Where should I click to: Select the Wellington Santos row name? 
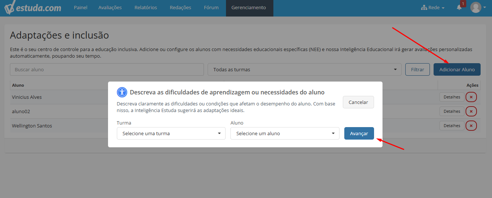tap(32, 126)
